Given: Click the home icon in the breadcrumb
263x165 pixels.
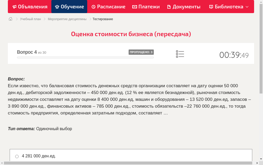Looking at the screenshot, I should (x=10, y=19).
